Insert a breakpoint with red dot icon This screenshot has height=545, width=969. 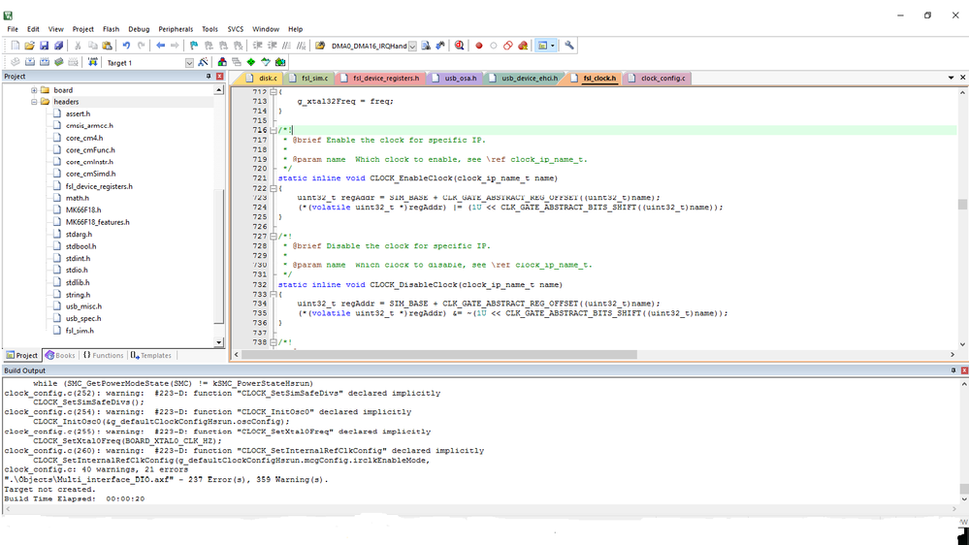(x=479, y=46)
